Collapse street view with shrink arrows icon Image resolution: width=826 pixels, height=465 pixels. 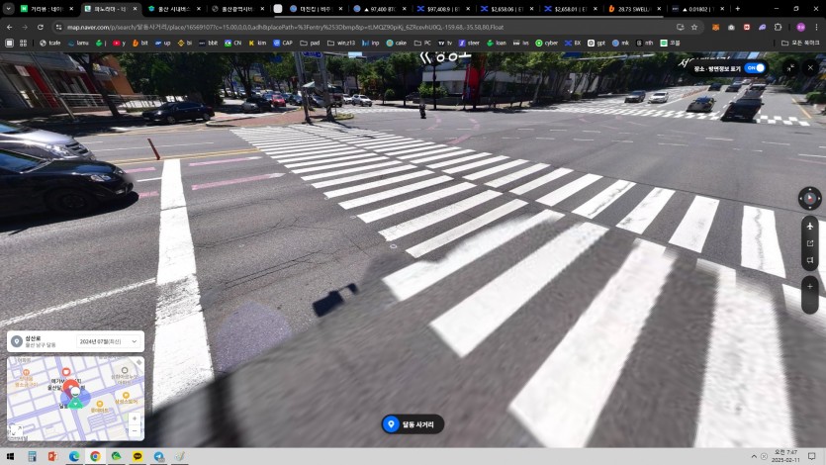pos(789,68)
